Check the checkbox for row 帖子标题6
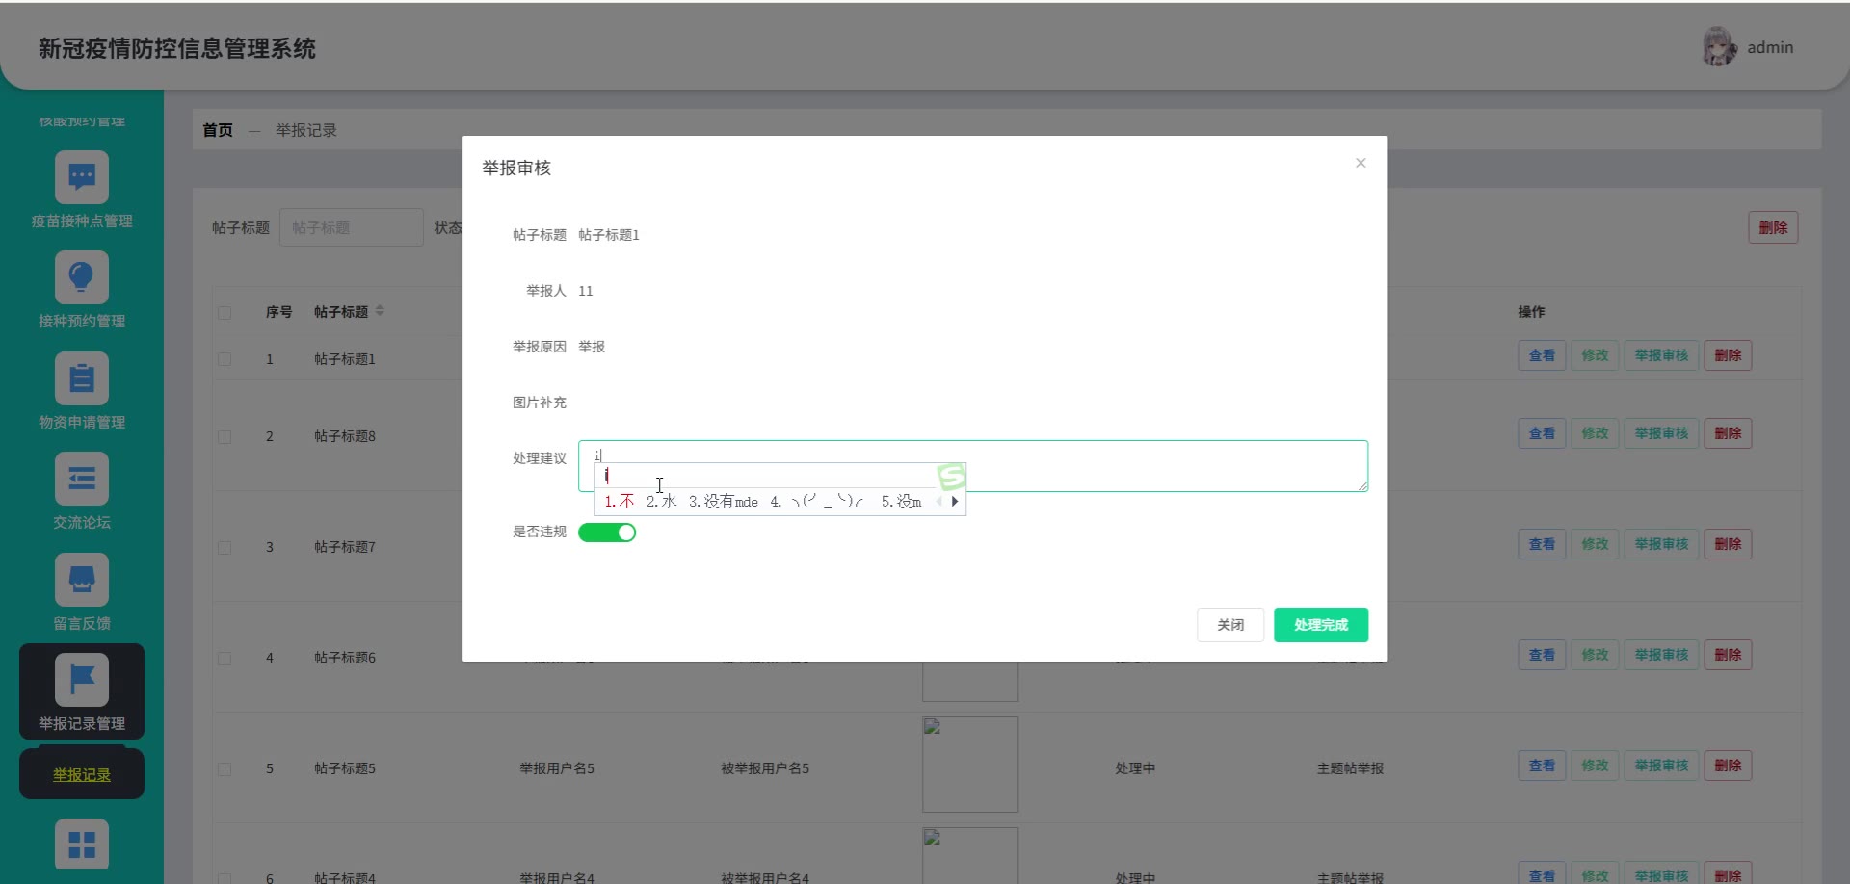 tap(225, 658)
